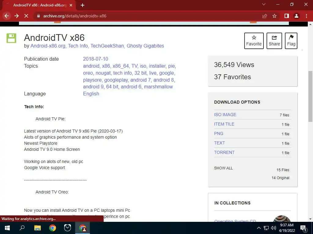Screen dimensions: 313x234
Task: Open the x86_64 topic link
Action: pos(120,66)
